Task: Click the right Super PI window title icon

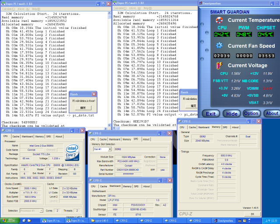Action: click(115, 3)
